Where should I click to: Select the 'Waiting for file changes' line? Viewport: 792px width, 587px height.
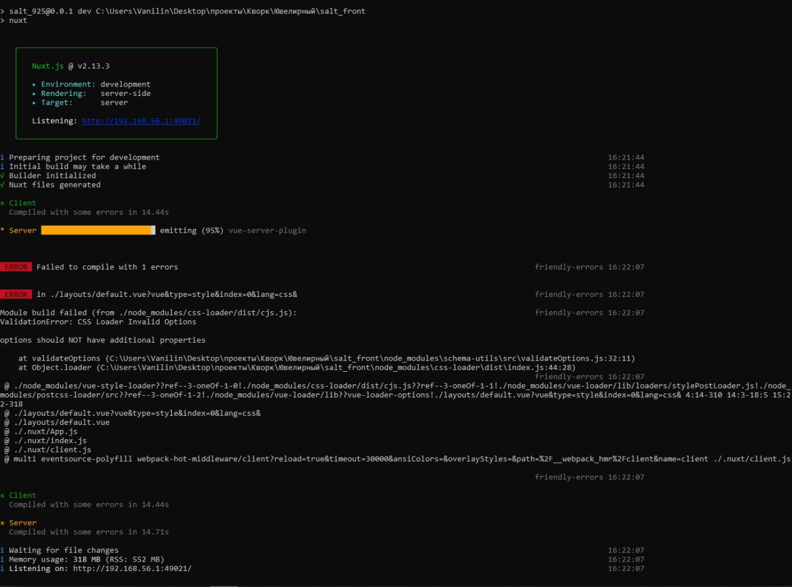point(59,550)
